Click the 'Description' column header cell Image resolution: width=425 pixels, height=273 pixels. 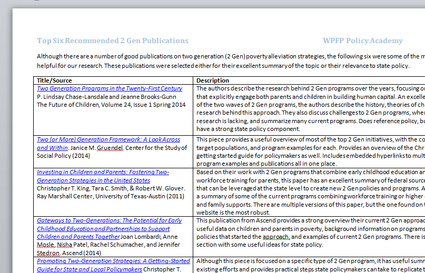pos(309,80)
